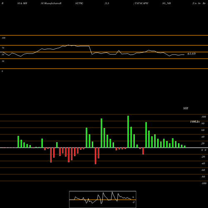Click the -100 label on MR axis

tap(204, 183)
